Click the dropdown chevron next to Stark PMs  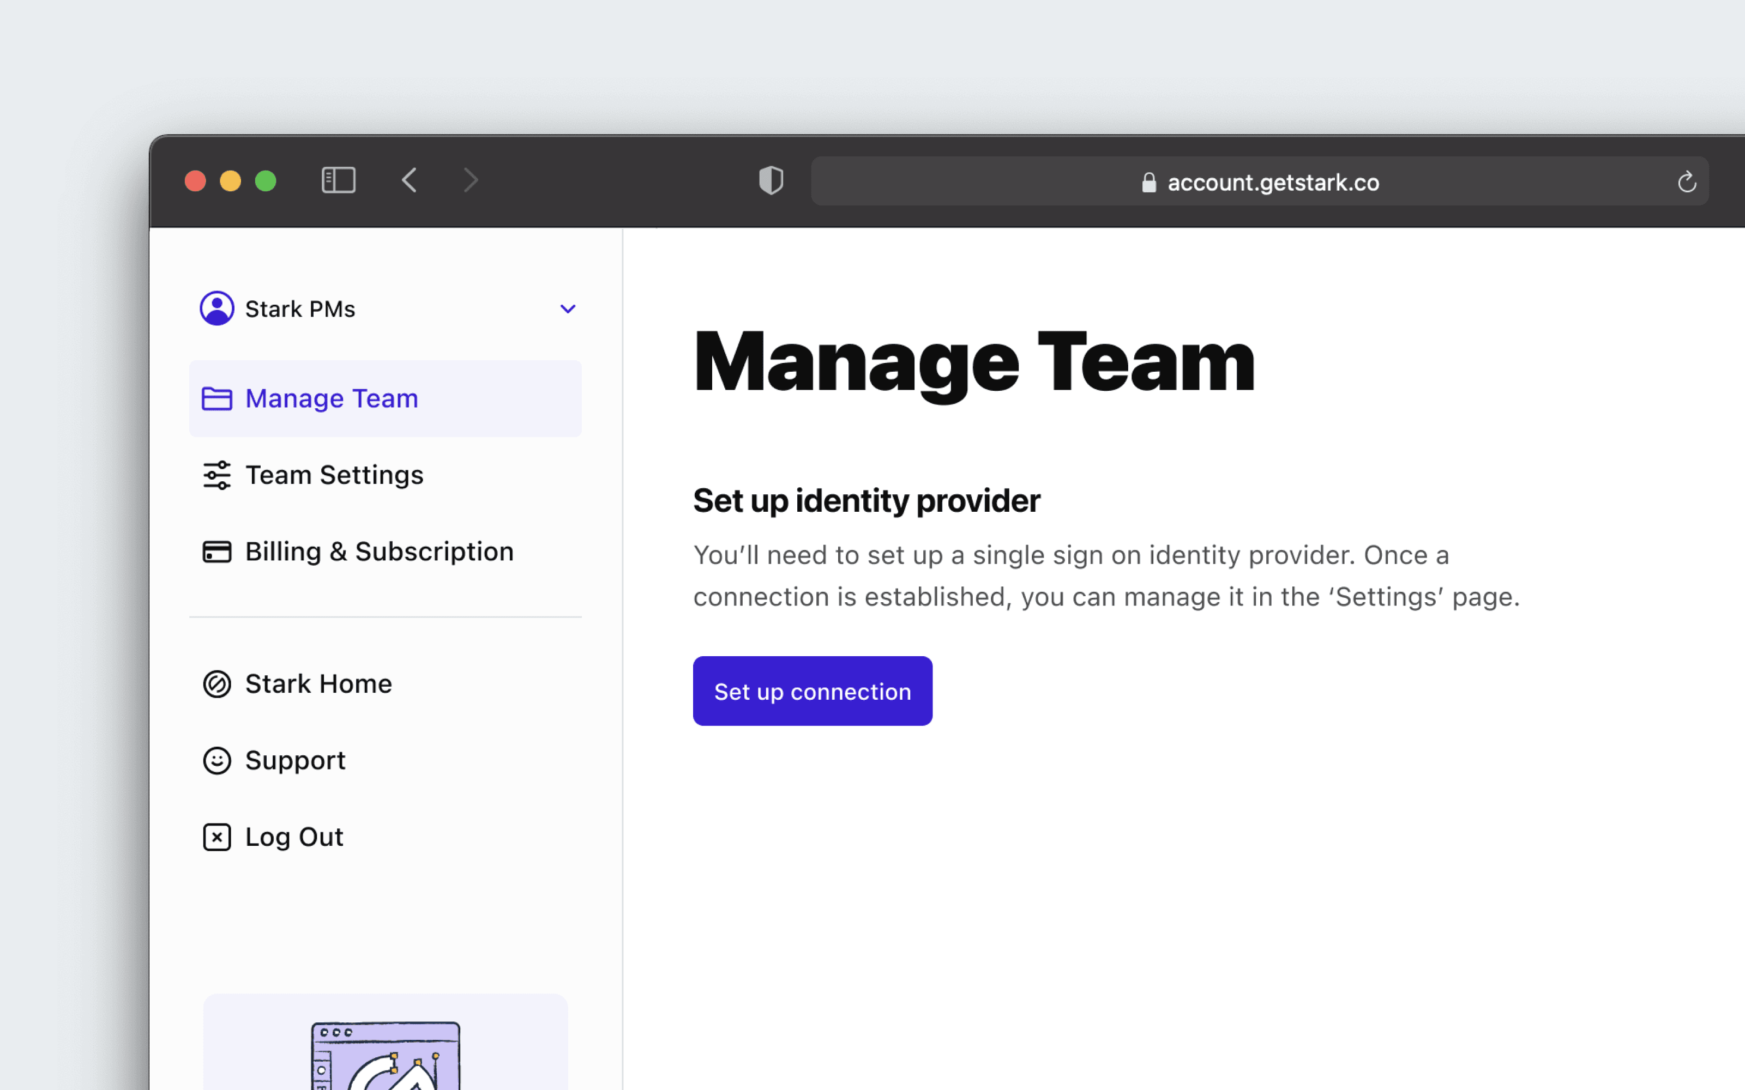(567, 309)
